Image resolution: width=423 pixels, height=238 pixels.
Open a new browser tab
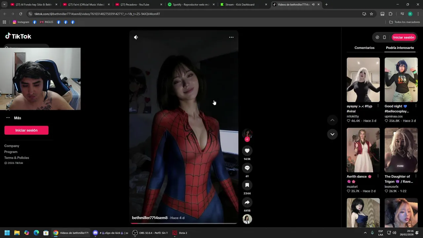326,5
